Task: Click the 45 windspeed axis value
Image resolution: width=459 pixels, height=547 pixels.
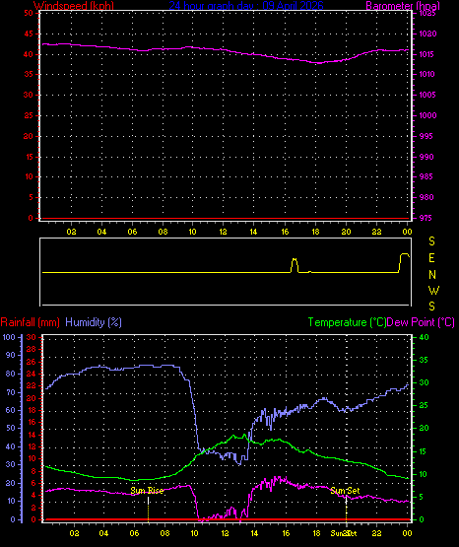Action: click(x=29, y=34)
